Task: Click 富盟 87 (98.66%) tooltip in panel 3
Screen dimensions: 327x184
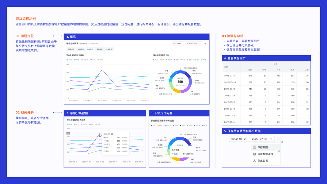Action: (183, 154)
